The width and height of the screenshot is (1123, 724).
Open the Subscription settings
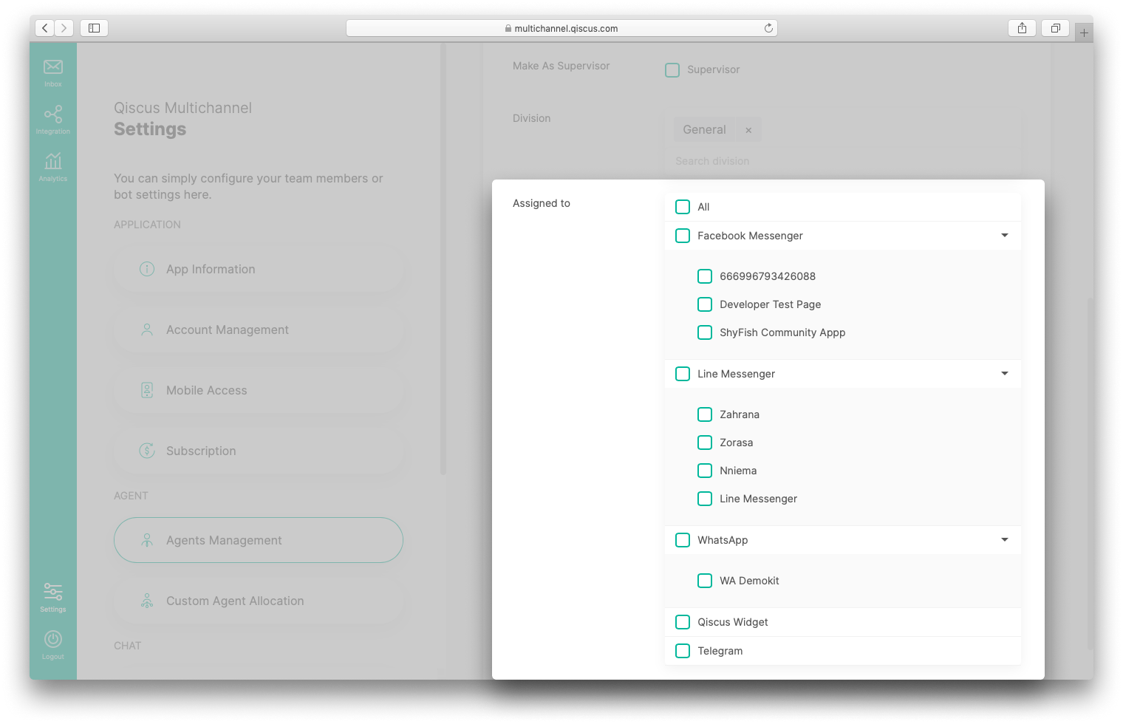click(258, 451)
